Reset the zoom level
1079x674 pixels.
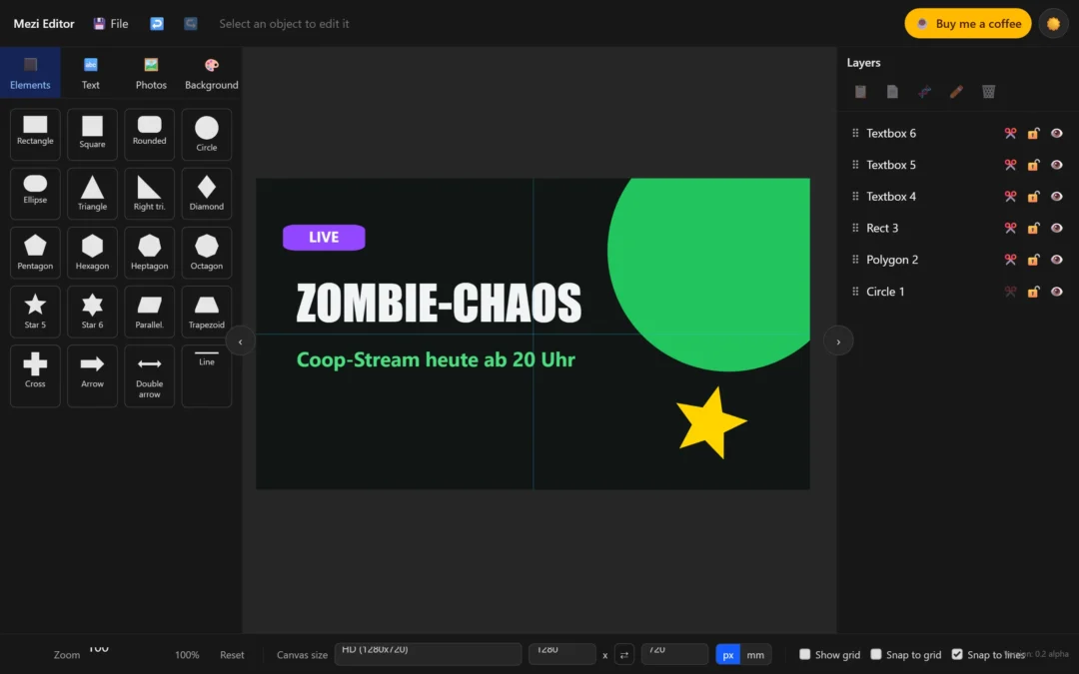[232, 655]
